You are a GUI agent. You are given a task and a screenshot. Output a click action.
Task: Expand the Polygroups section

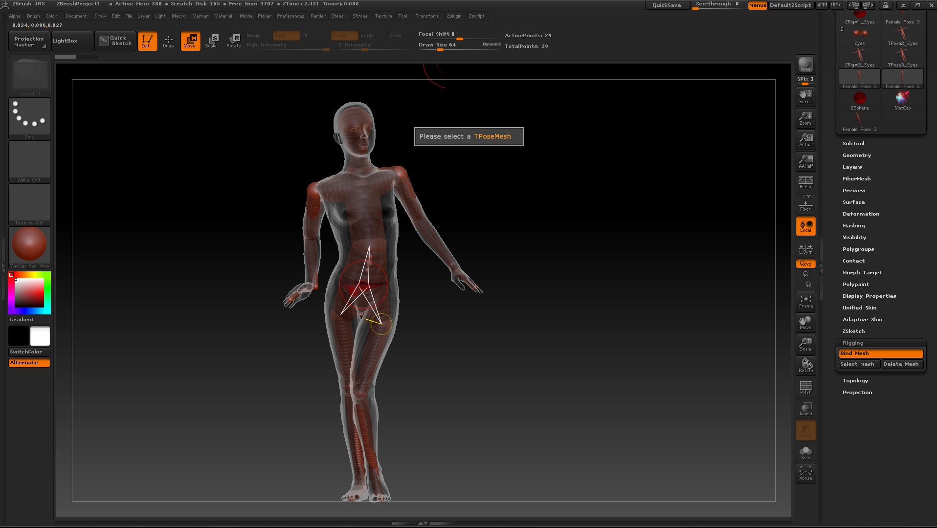click(858, 249)
